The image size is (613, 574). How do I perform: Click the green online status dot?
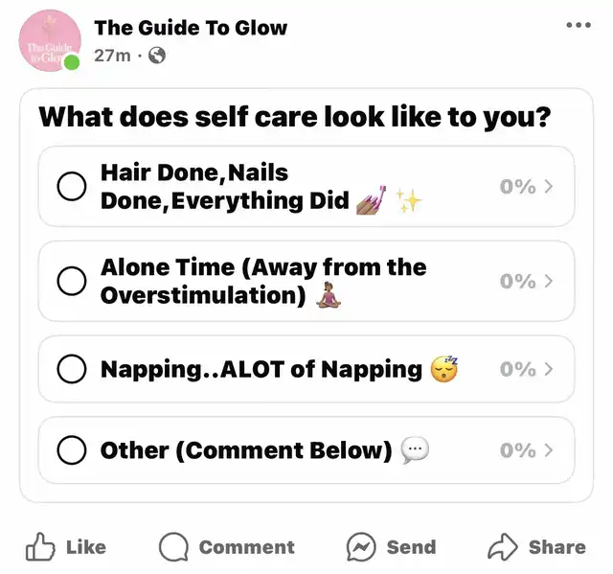(72, 62)
